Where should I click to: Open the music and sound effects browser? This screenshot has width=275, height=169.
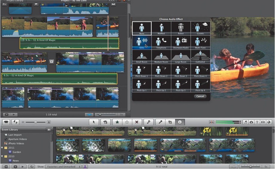point(245,122)
